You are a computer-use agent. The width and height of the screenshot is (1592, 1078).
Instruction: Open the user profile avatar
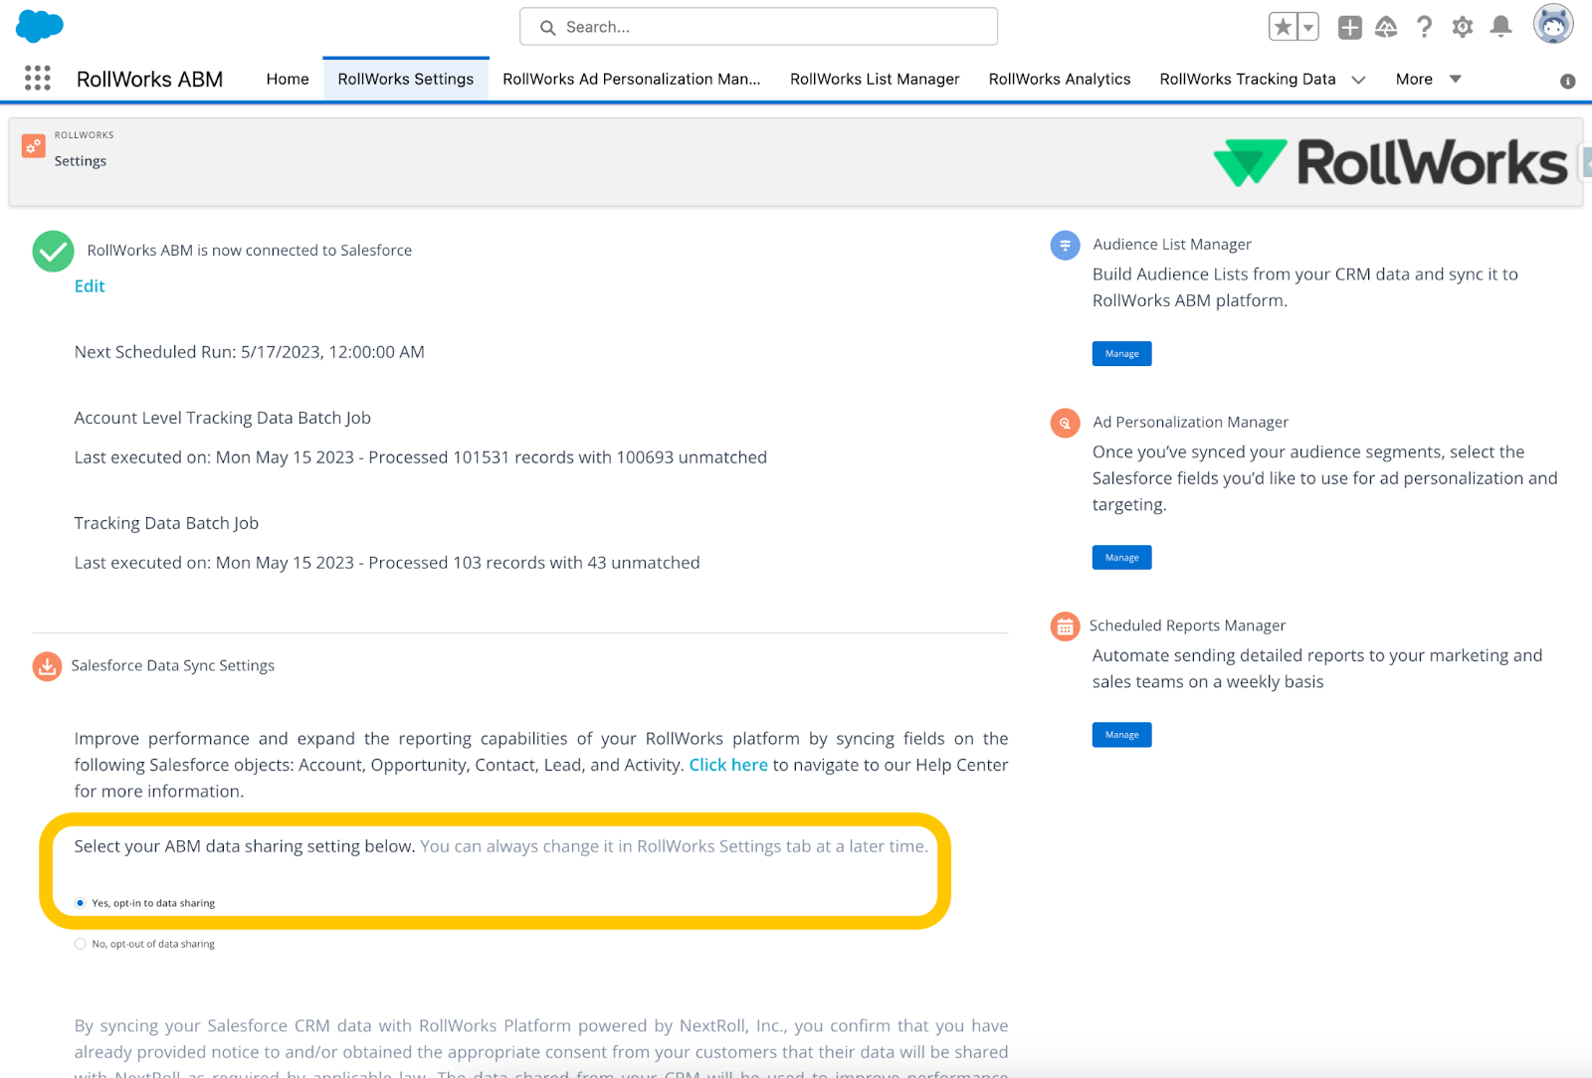[1552, 25]
